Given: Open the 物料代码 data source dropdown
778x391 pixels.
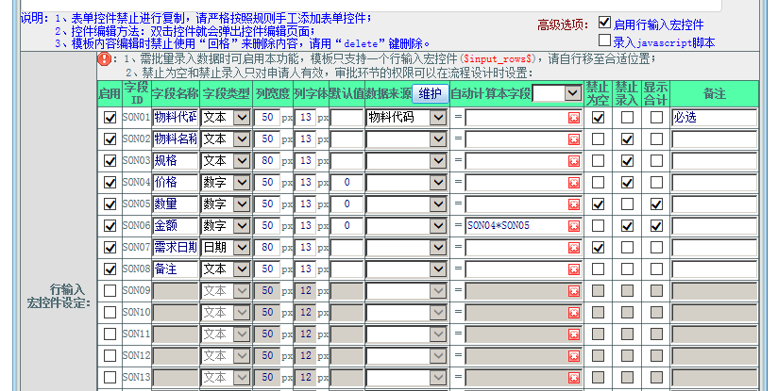Looking at the screenshot, I should [436, 118].
